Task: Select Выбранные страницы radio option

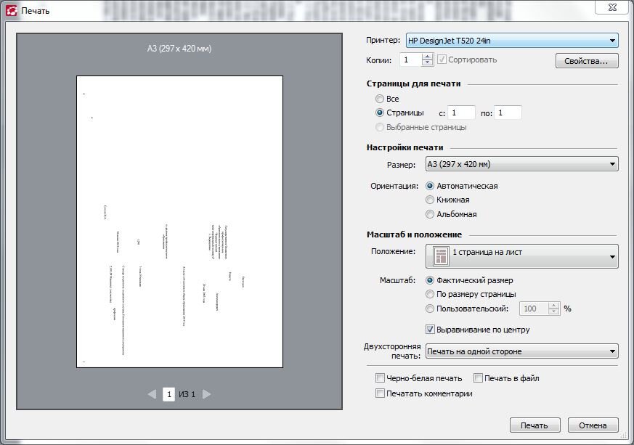Action: [380, 127]
